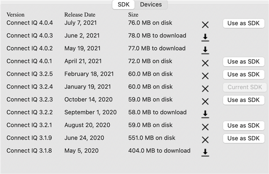Download Connect IQ 4.0.2 SDK

205,50
